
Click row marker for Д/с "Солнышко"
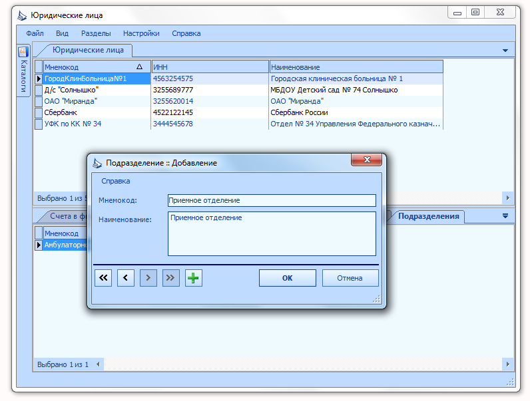point(39,90)
